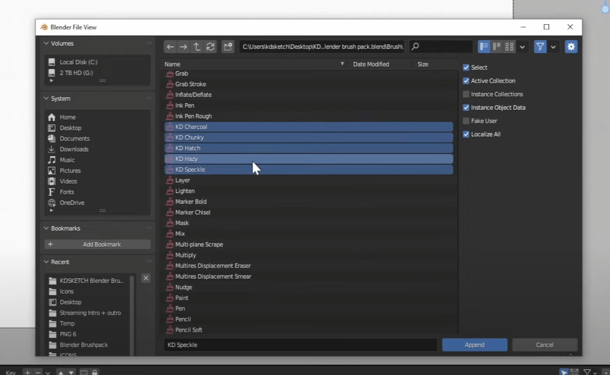Select the KD Hatch brush
610x375 pixels.
(309, 148)
